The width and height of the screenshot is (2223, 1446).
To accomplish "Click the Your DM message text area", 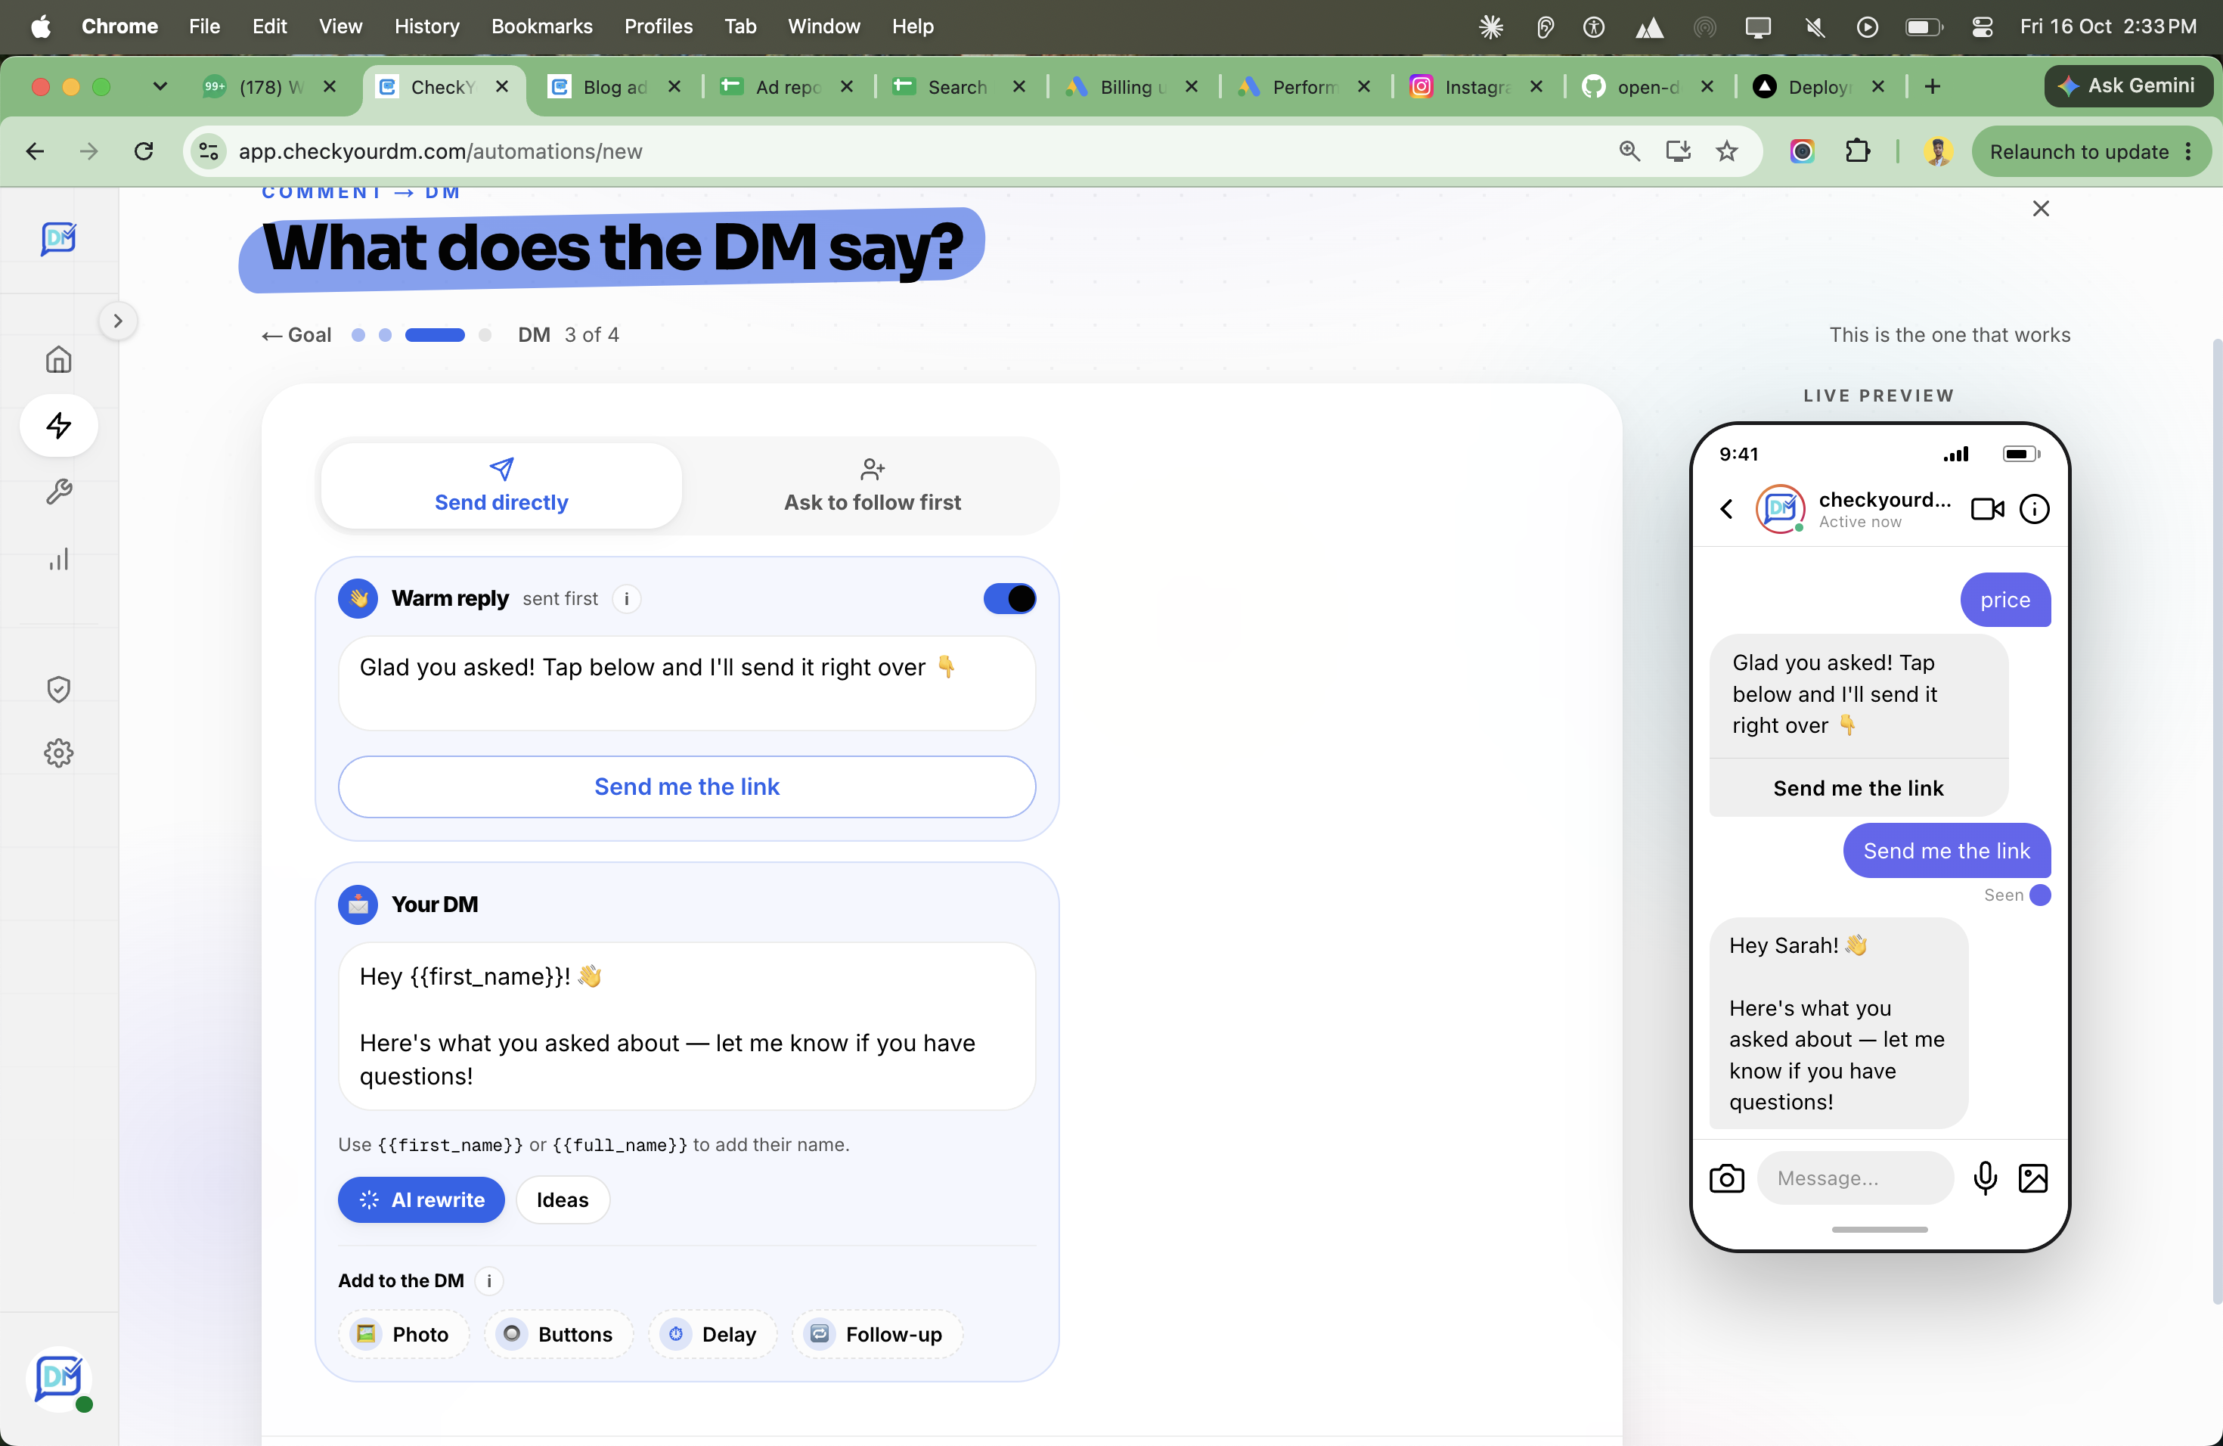I will click(687, 1026).
